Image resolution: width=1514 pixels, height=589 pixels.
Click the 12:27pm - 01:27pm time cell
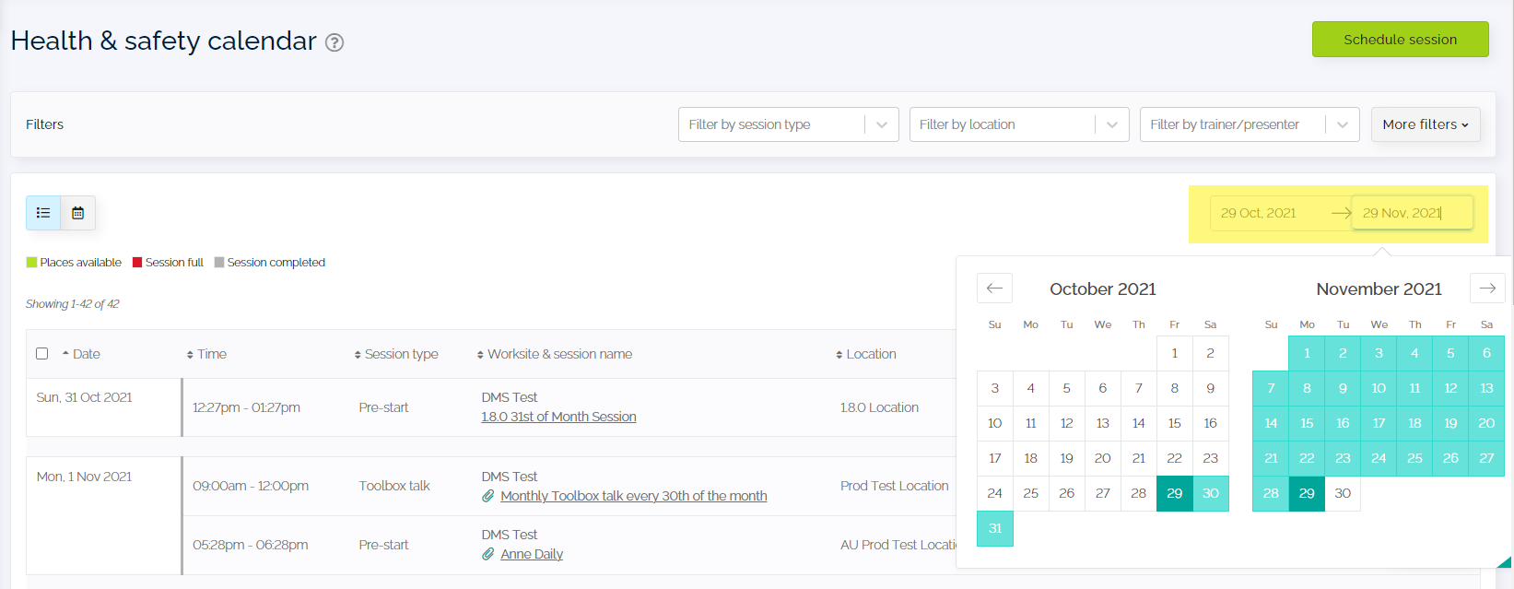pos(246,407)
